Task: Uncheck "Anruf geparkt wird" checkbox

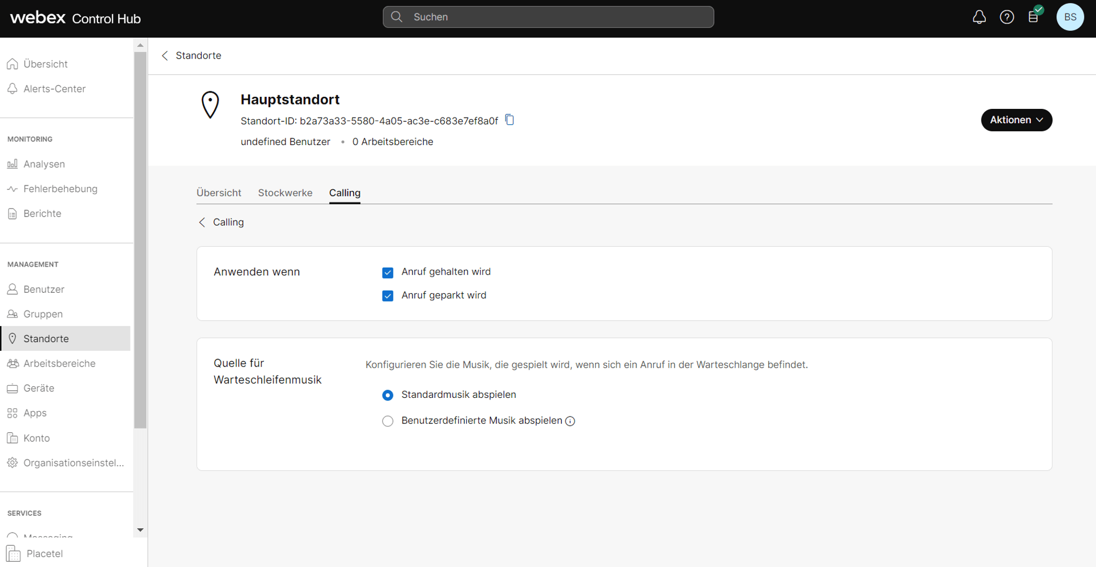Action: [x=387, y=296]
